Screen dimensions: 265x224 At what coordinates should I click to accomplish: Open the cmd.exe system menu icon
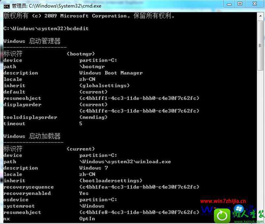(7, 6)
